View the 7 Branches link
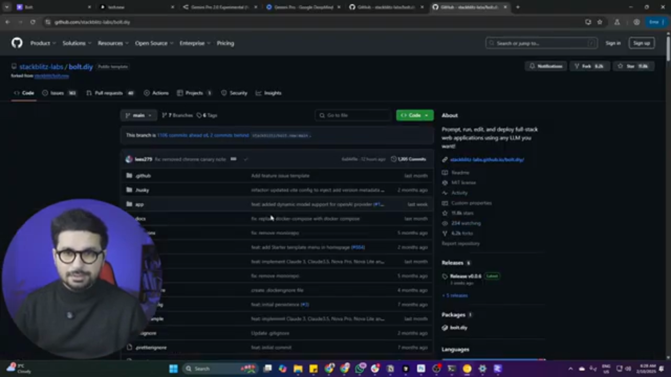Viewport: 671px width, 377px height. coord(177,115)
